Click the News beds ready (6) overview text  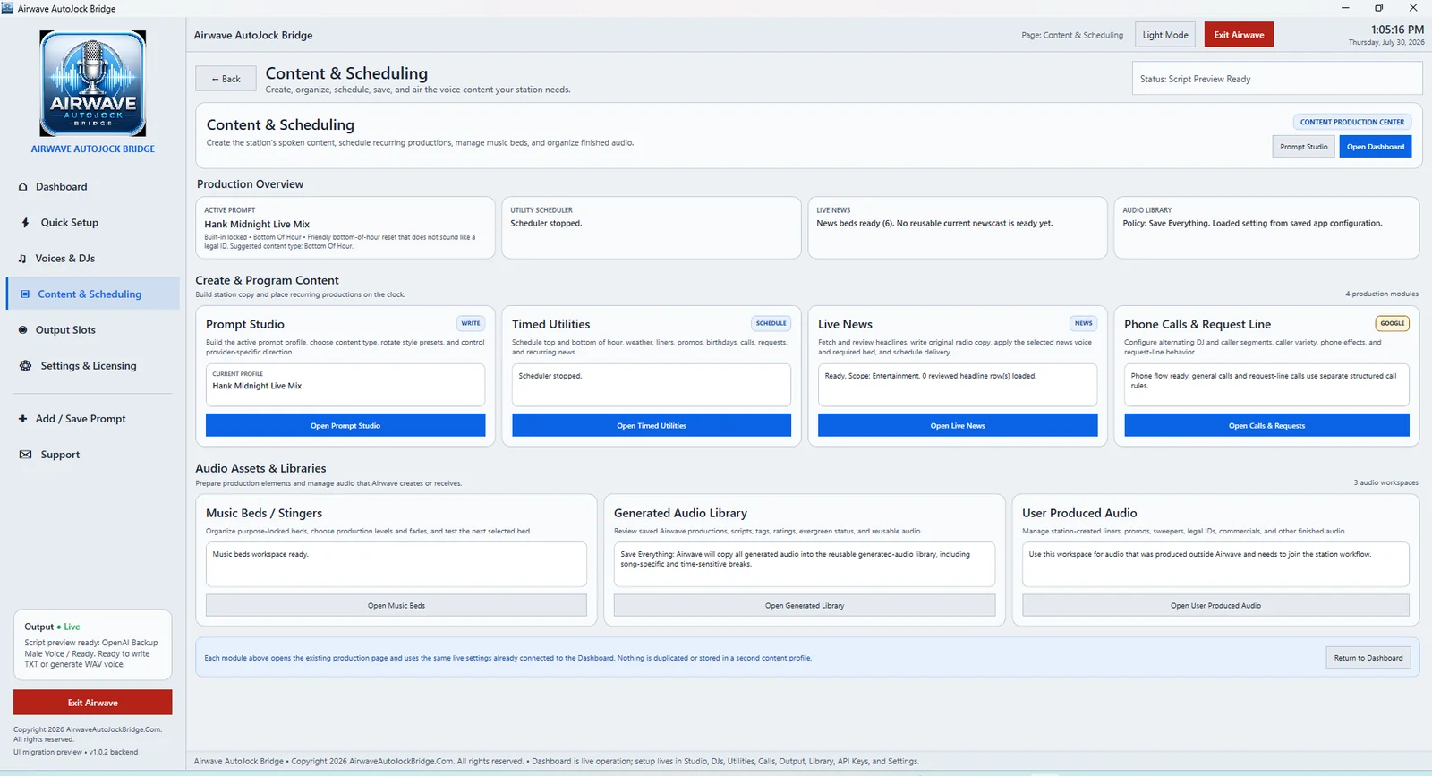934,224
